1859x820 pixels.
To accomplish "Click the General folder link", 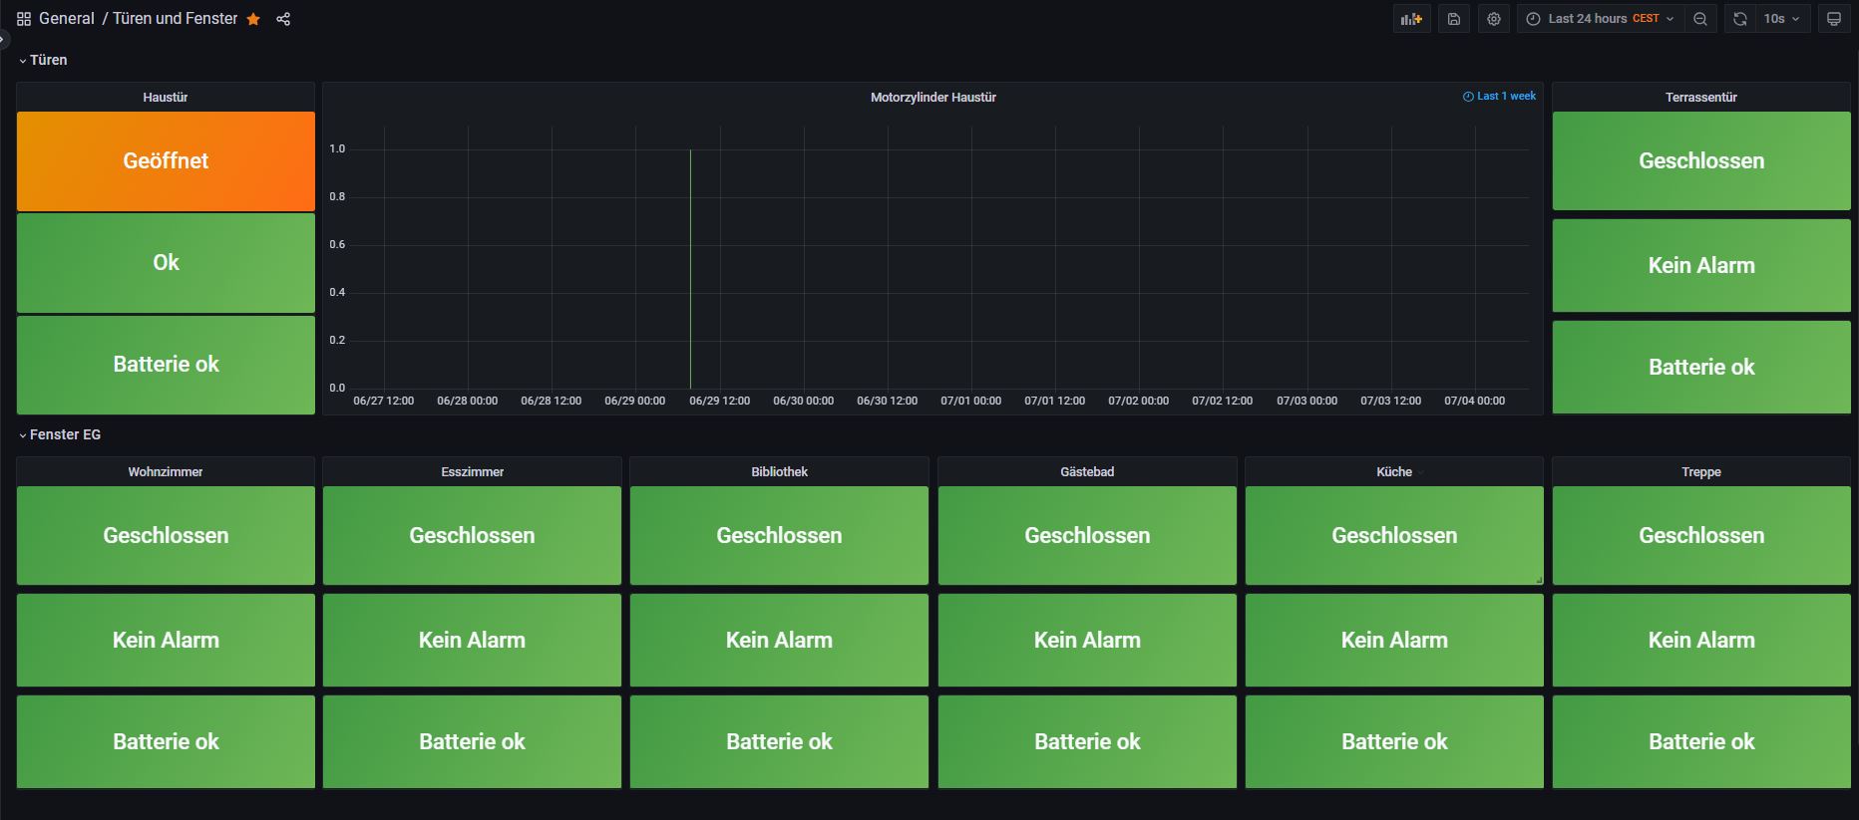I will 67,19.
